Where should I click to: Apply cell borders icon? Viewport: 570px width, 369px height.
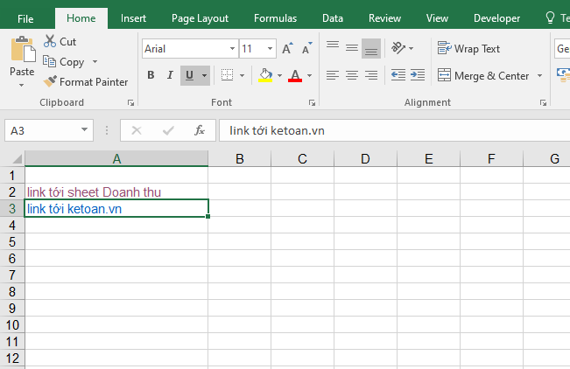[x=227, y=75]
